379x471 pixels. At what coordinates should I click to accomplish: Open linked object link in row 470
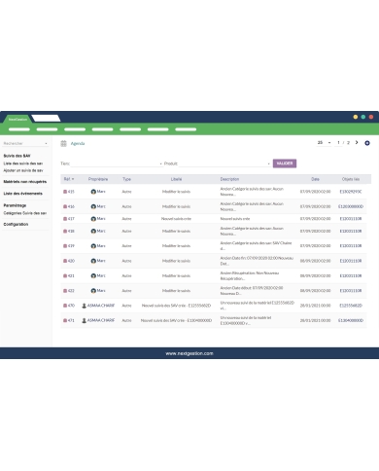click(351, 306)
